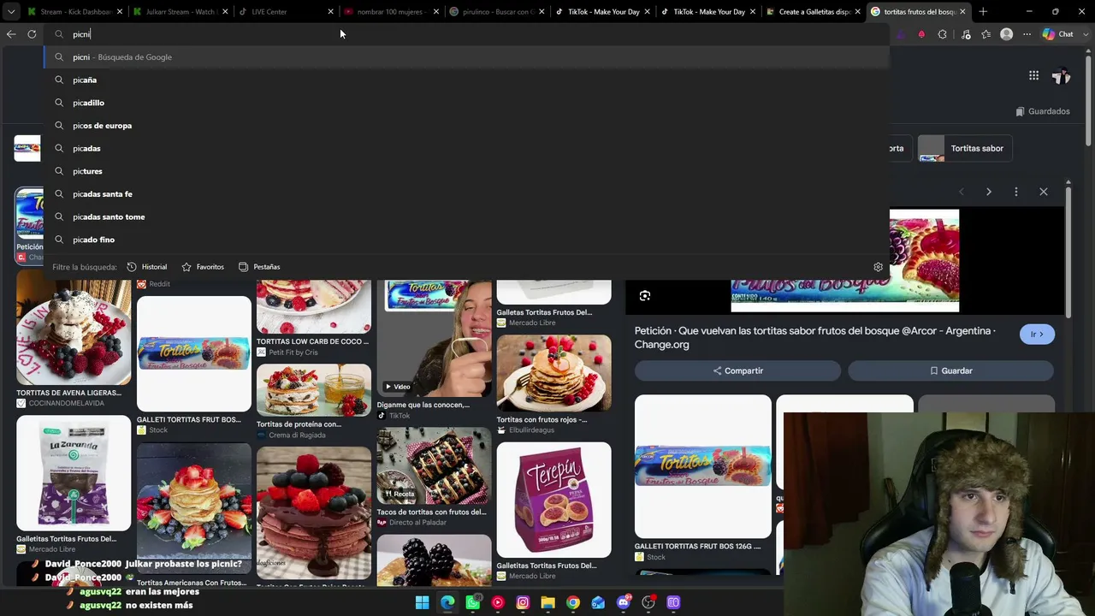Viewport: 1095px width, 616px height.
Task: Open File Explorer from the taskbar
Action: (547, 602)
